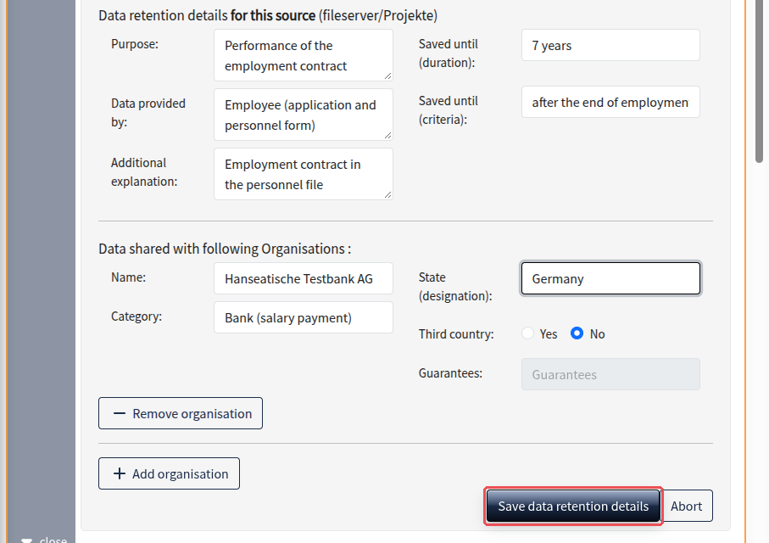Click the minus icon on Remove organisation
The width and height of the screenshot is (769, 543).
click(x=120, y=413)
